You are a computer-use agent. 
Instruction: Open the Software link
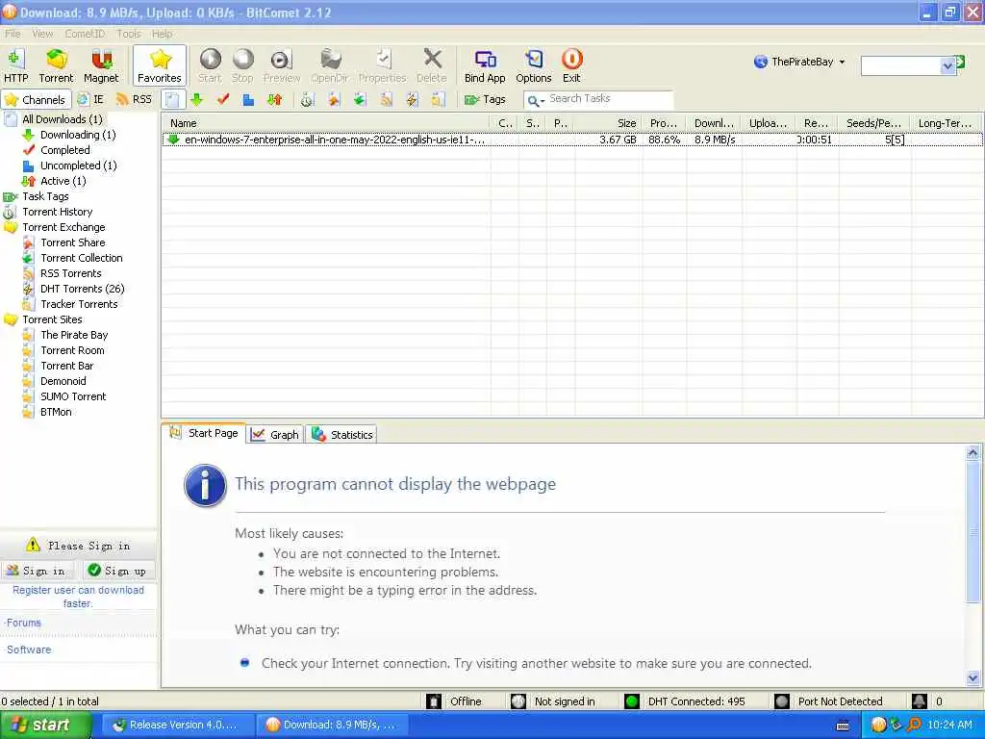point(29,650)
